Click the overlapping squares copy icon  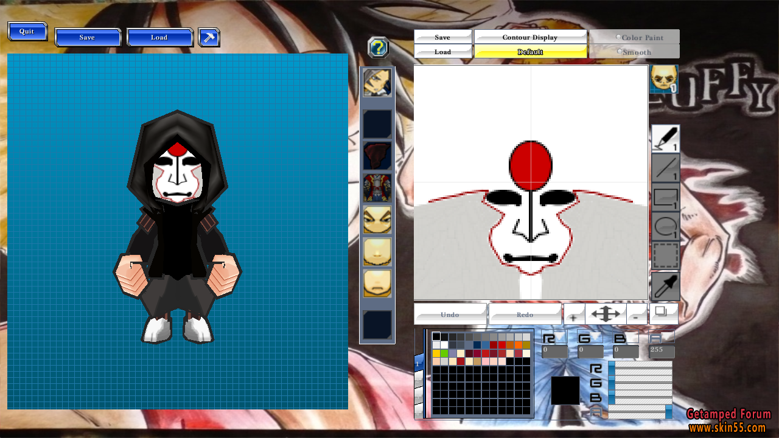tap(663, 313)
